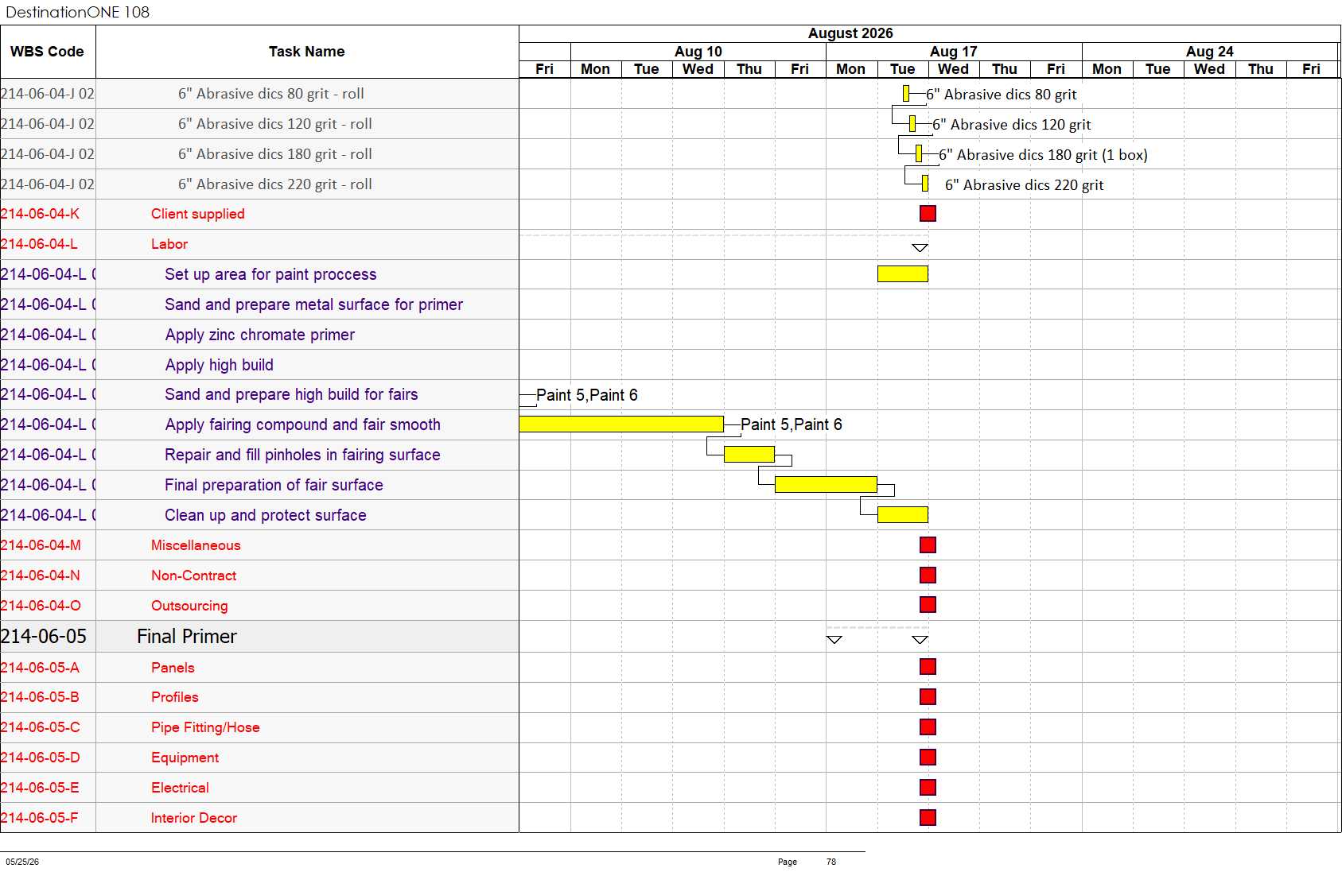Click the red milestone for Profiles
This screenshot has height=872, width=1342.
tap(928, 696)
